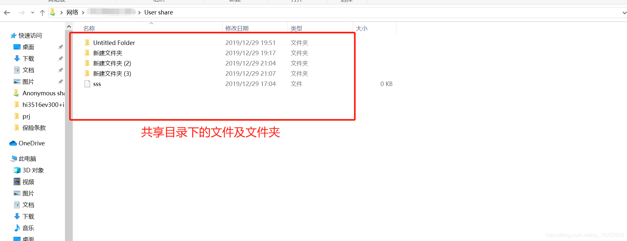
Task: Click navigation pane scrollbar up arrow
Action: click(69, 26)
